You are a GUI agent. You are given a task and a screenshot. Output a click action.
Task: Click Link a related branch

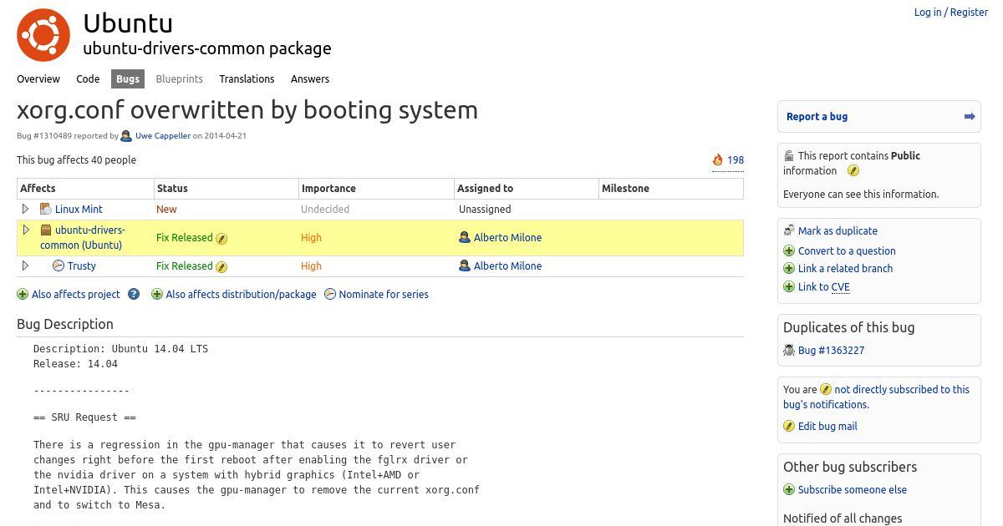(x=845, y=269)
